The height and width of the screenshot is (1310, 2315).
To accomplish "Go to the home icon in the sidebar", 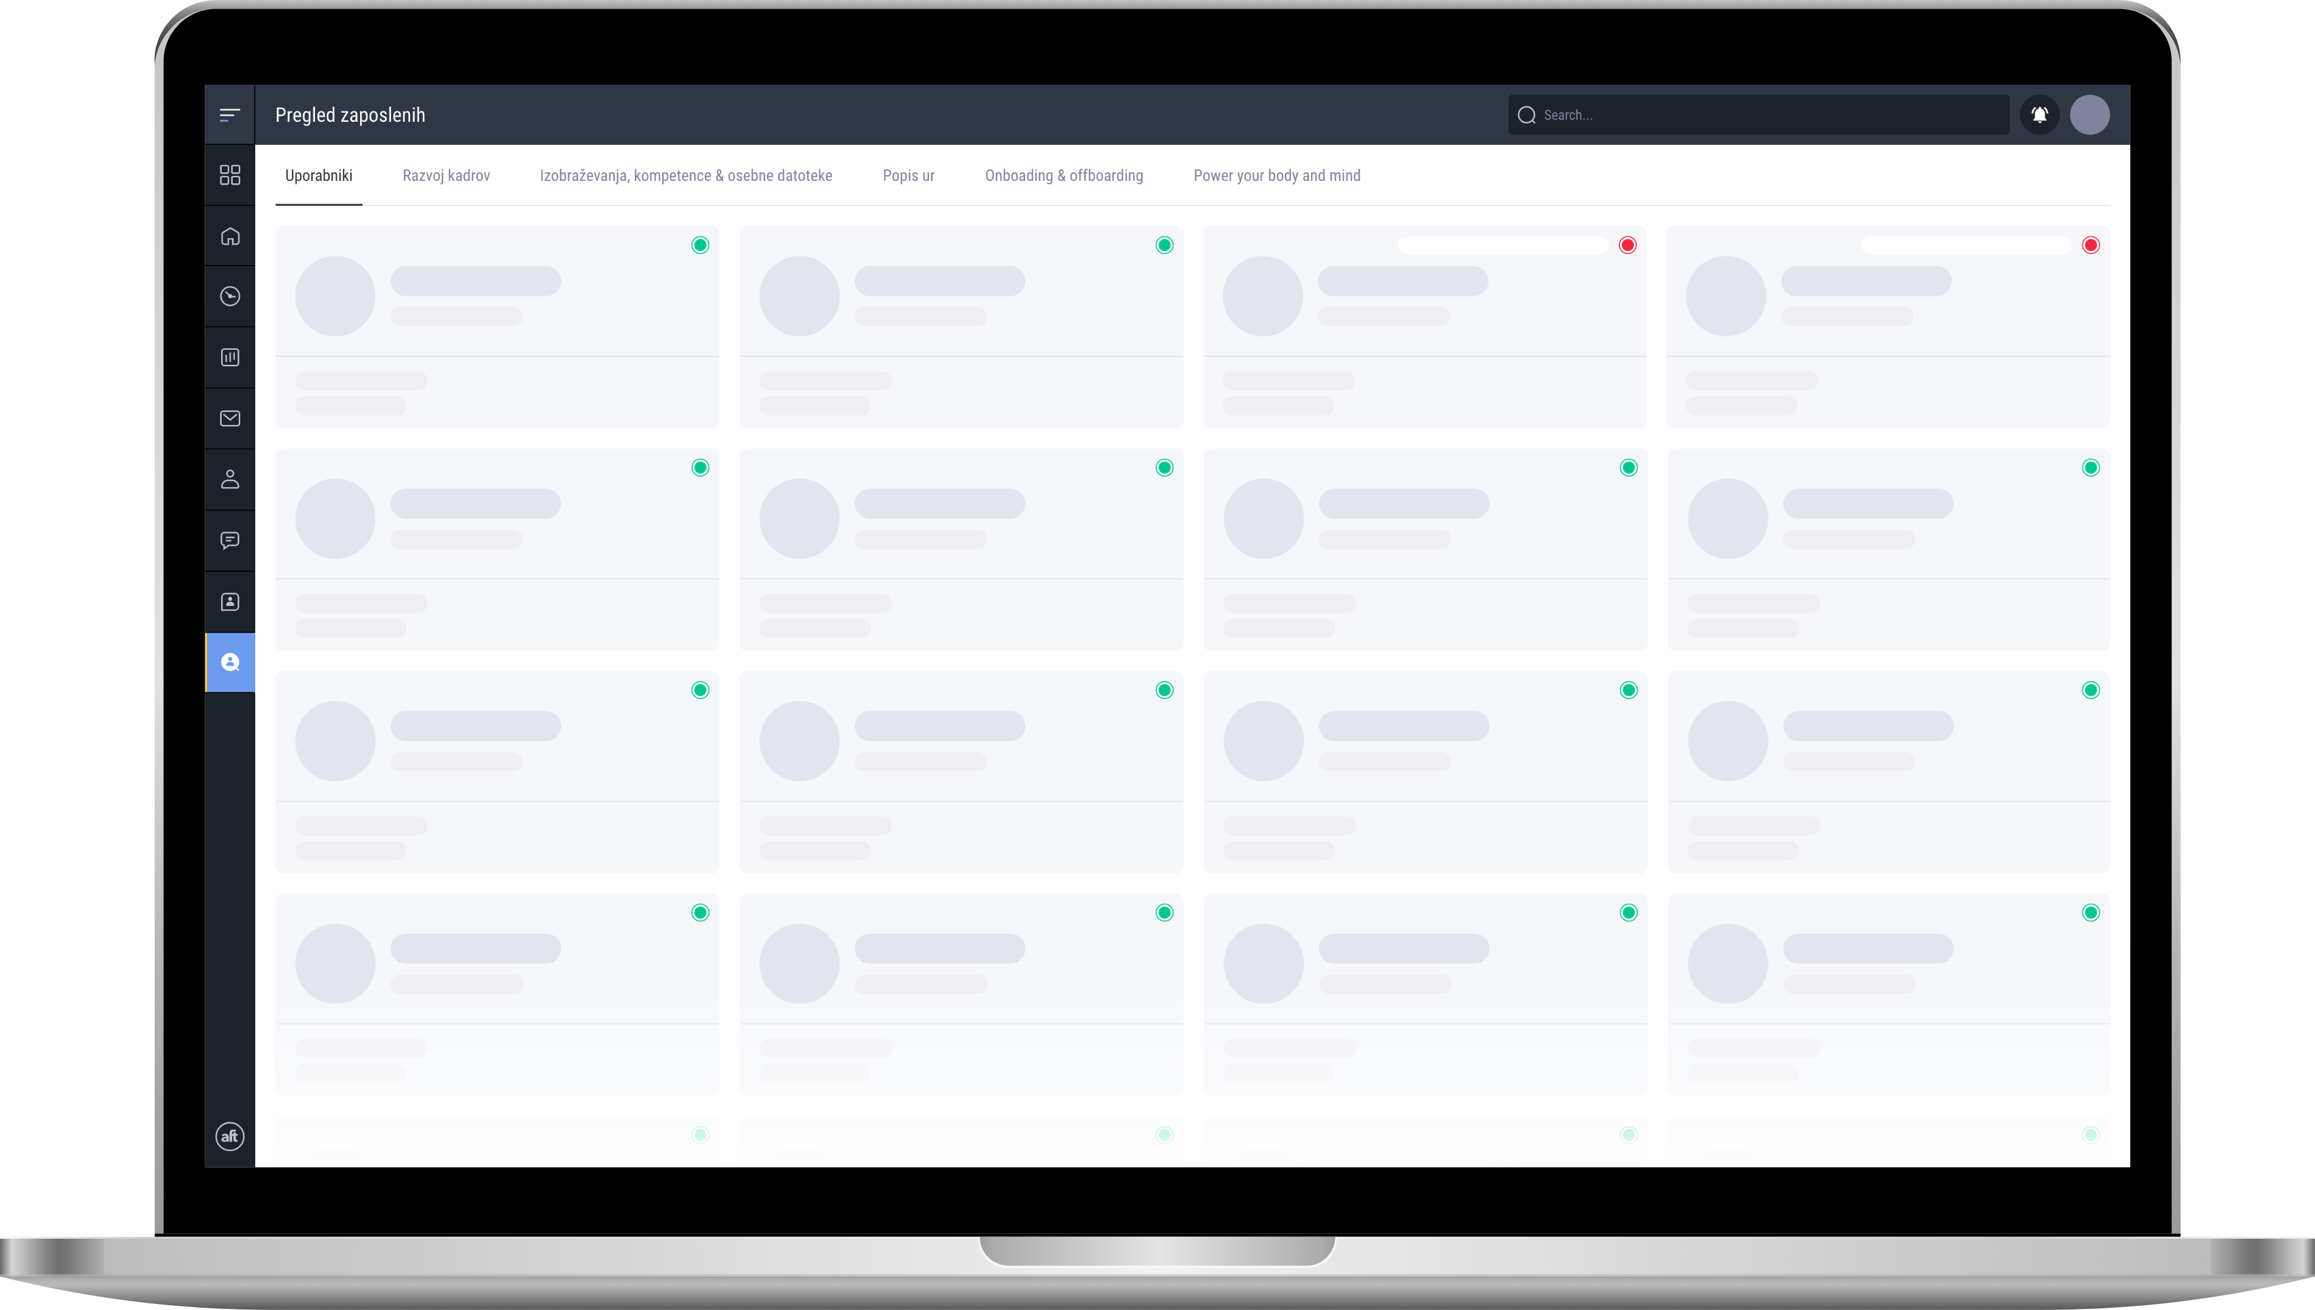I will (230, 237).
